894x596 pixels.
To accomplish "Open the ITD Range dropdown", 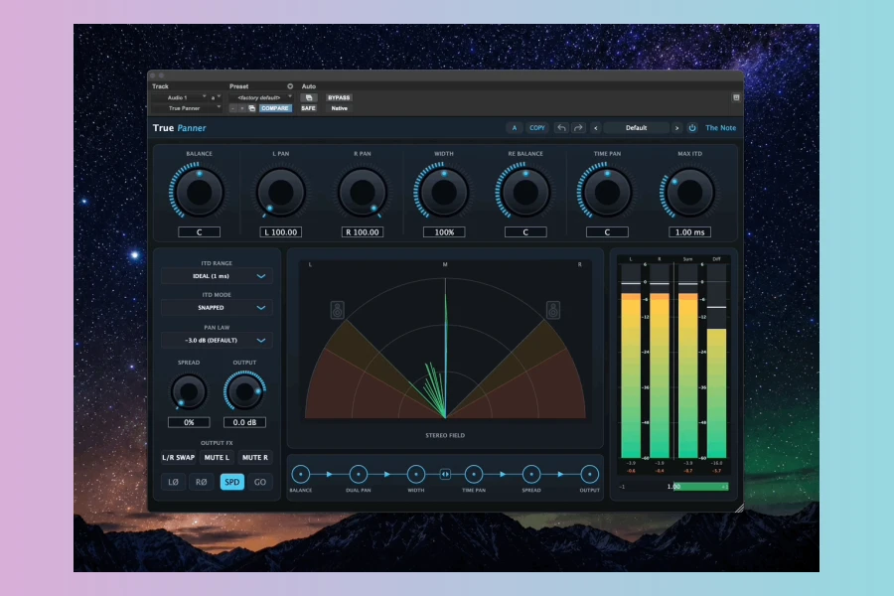I will pyautogui.click(x=217, y=276).
